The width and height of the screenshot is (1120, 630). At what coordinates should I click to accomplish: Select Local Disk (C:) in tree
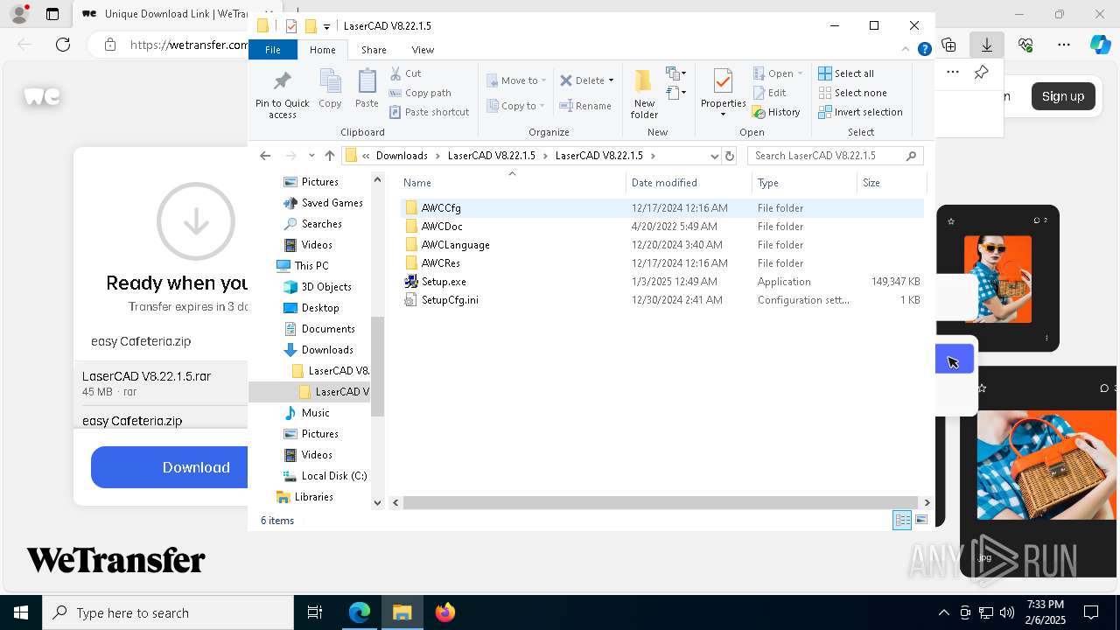[x=325, y=476]
